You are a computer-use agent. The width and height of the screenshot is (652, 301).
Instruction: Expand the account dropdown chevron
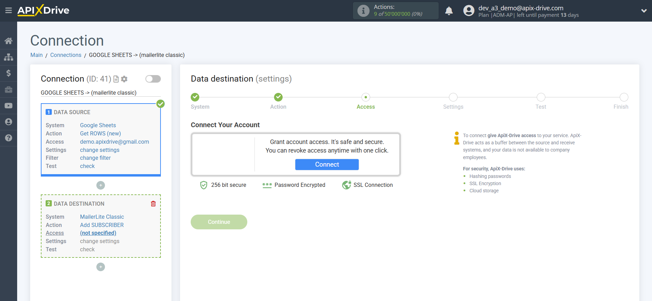(644, 11)
